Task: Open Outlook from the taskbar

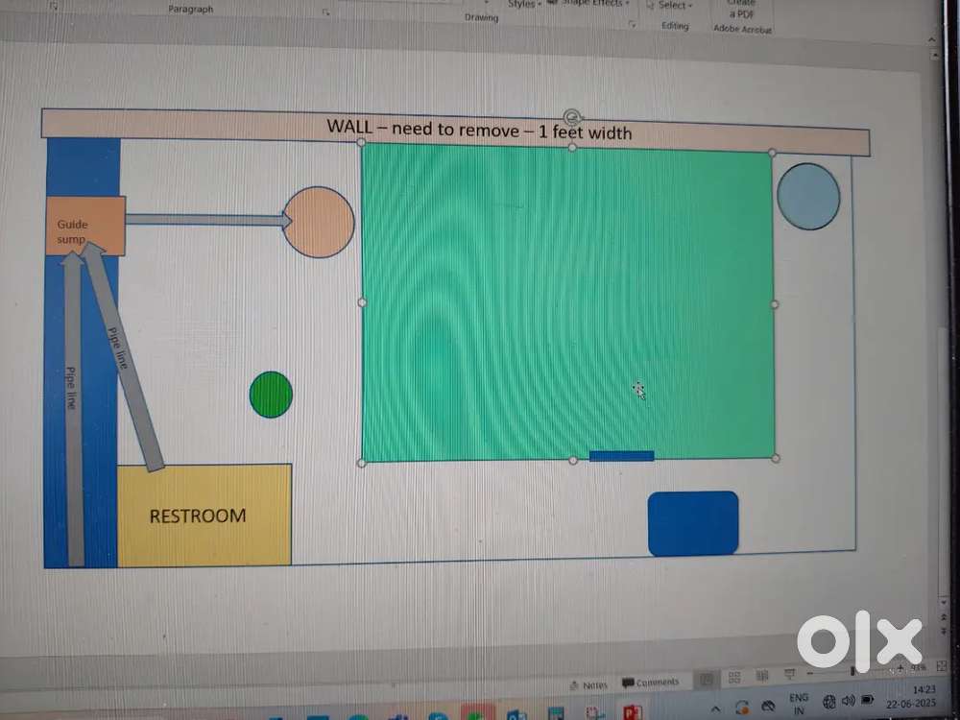Action: [515, 715]
